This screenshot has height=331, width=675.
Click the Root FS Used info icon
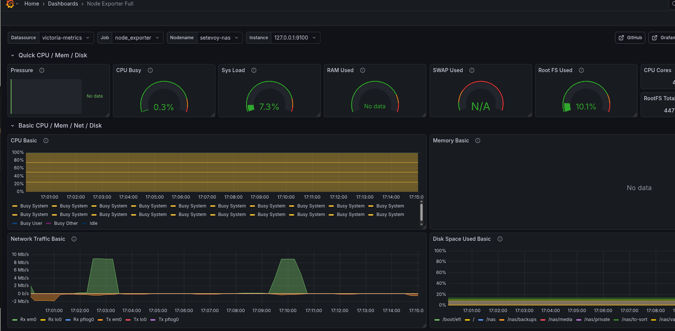(x=581, y=70)
